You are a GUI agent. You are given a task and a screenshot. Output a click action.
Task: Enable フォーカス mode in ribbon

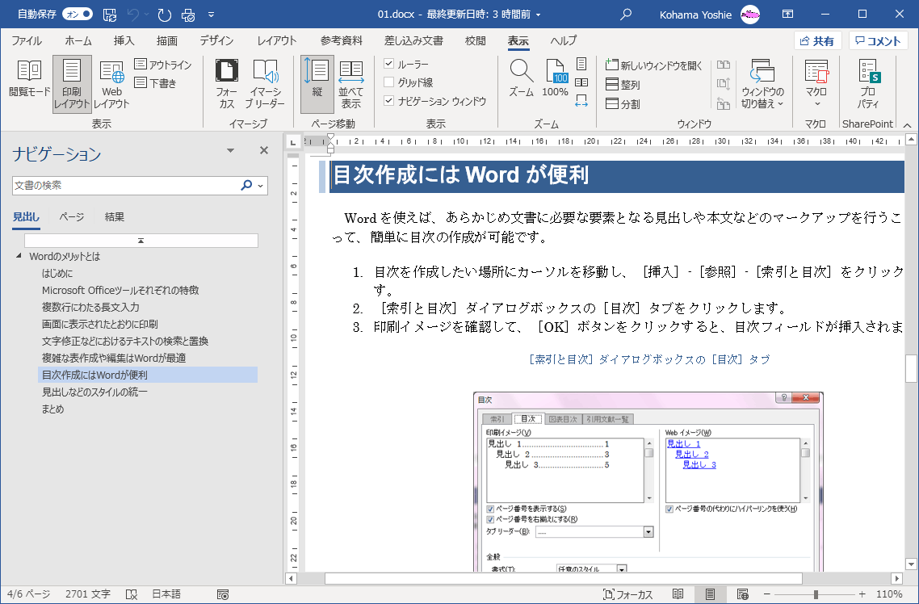226,83
